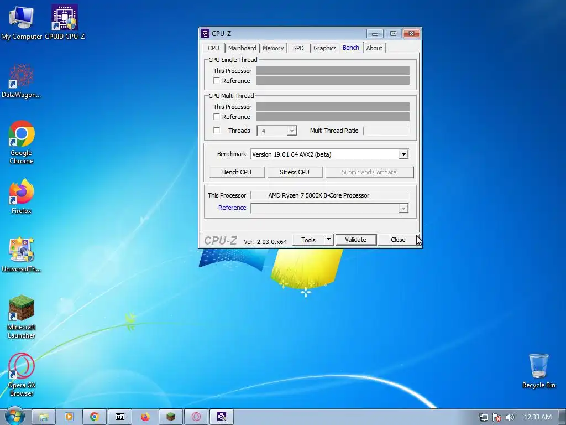The width and height of the screenshot is (566, 425).
Task: Select the Recycle Bin icon
Action: 538,371
